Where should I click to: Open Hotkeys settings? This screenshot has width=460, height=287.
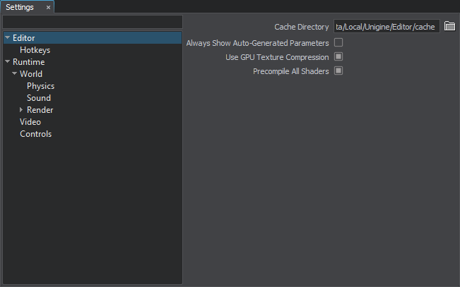tap(35, 50)
